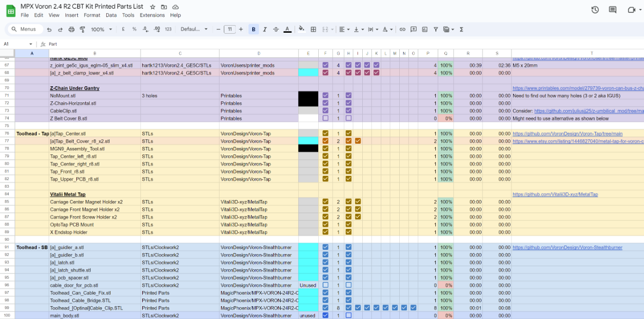Open the Default font dropdown
Viewport: 644px width, 319px height.
click(x=194, y=29)
